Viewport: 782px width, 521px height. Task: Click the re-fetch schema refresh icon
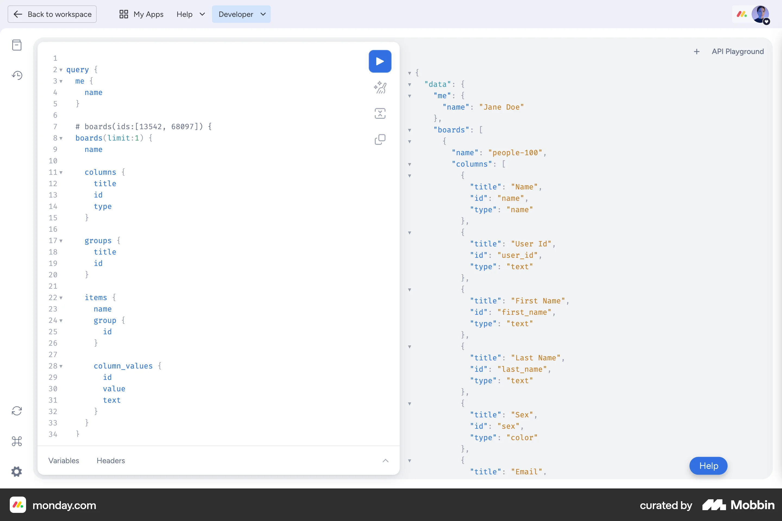(17, 411)
